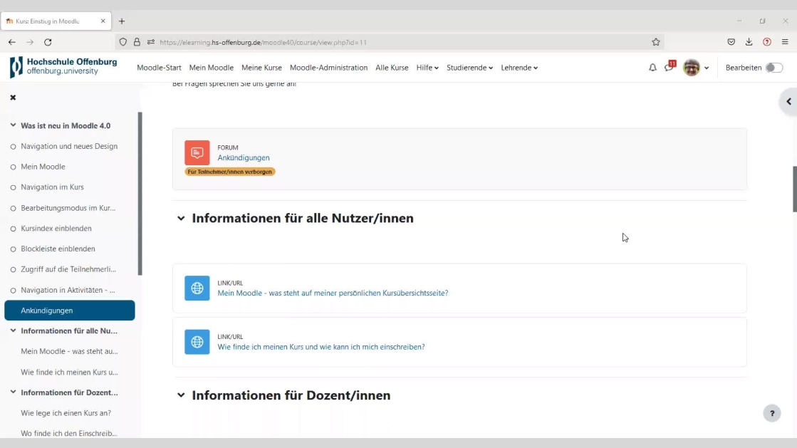
Task: Open the Ankündigungen forum link
Action: click(244, 157)
